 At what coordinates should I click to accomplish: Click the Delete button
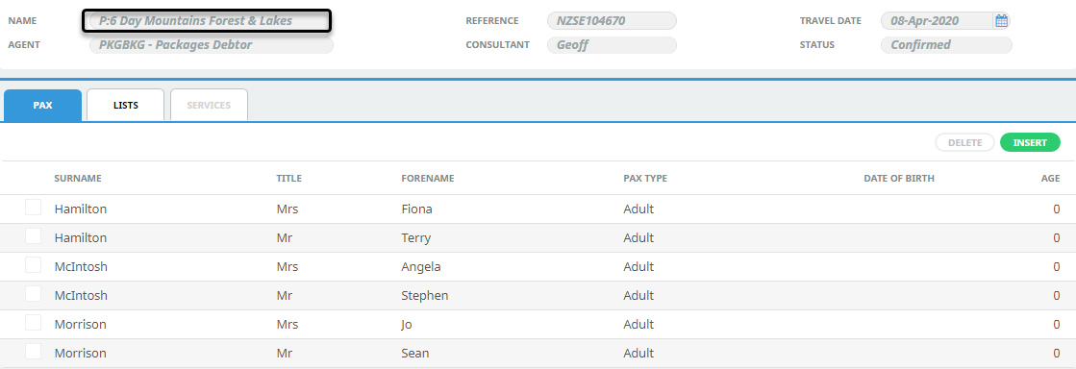tap(964, 142)
